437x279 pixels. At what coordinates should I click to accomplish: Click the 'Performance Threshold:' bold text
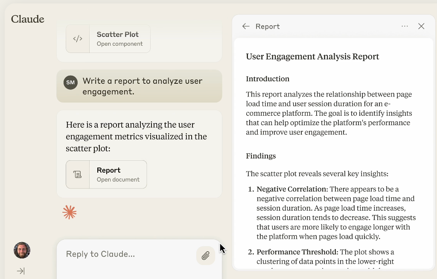click(x=297, y=252)
